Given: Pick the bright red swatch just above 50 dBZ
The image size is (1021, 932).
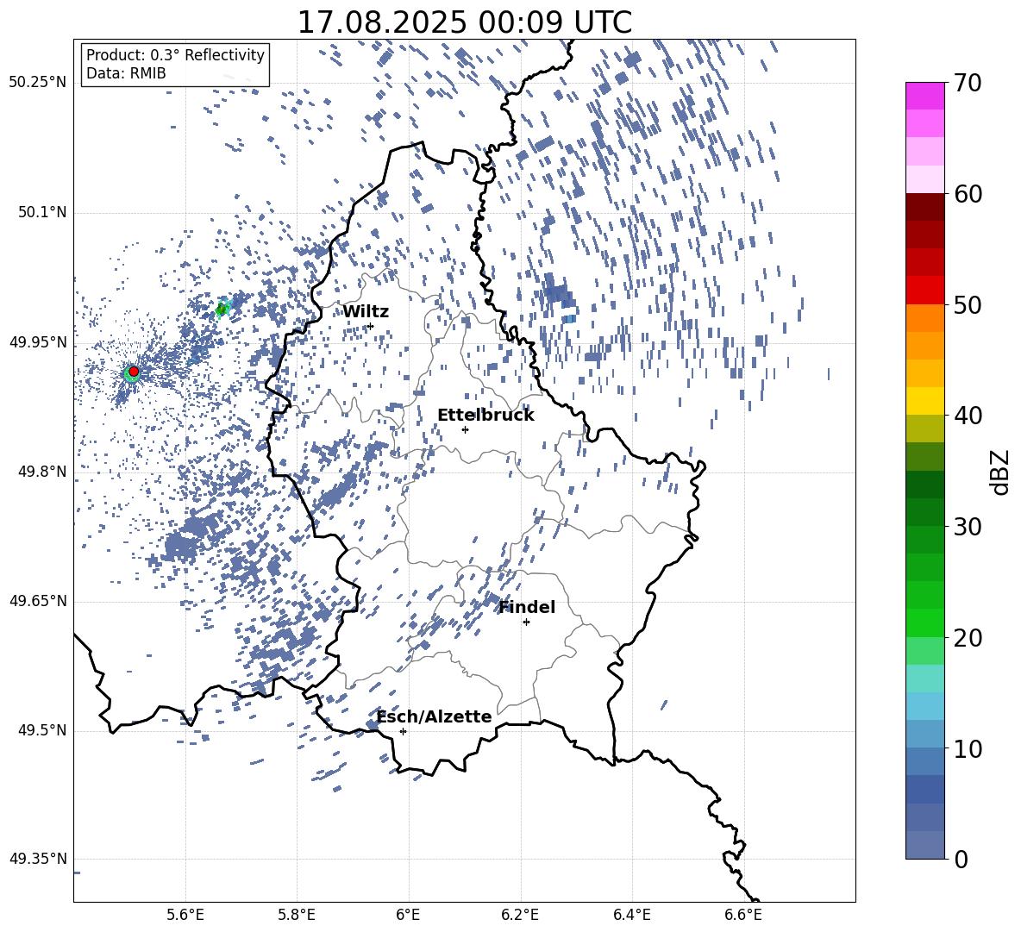Looking at the screenshot, I should tap(924, 291).
